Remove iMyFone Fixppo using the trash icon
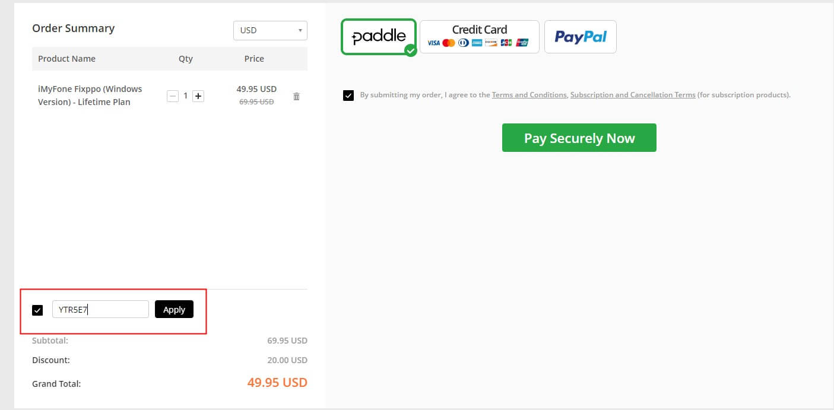The width and height of the screenshot is (834, 410). tap(296, 96)
